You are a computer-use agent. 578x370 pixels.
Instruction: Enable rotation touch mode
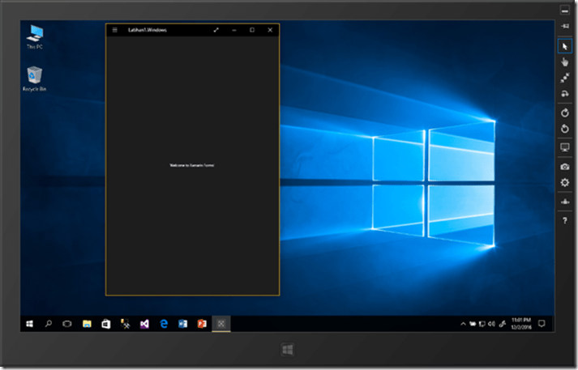pos(565,94)
